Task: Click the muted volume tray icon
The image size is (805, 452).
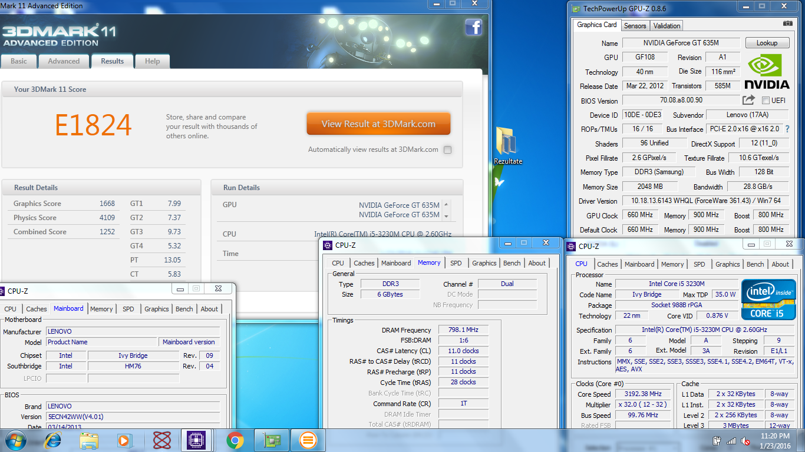Action: 745,440
